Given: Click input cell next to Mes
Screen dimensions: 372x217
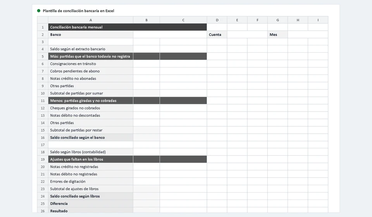Looking at the screenshot, I should click(308, 34).
